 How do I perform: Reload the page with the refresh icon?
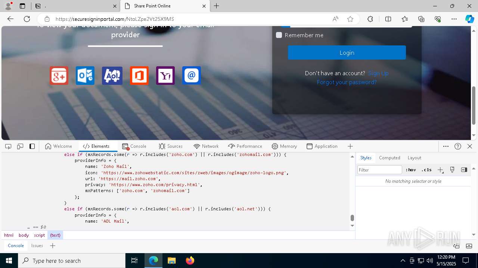pos(27,19)
